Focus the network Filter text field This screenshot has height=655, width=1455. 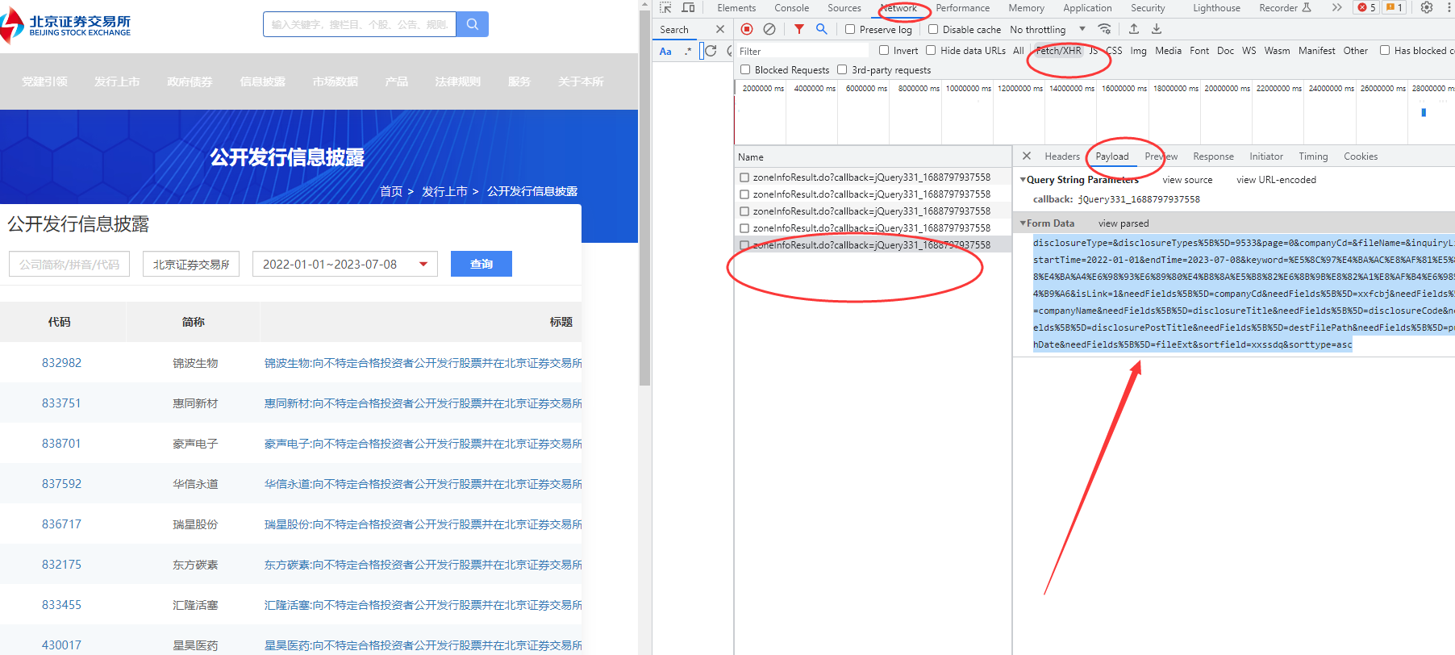pyautogui.click(x=803, y=51)
